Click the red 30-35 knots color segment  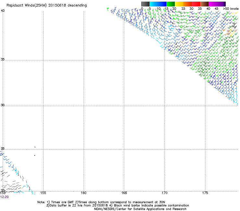click(x=196, y=4)
